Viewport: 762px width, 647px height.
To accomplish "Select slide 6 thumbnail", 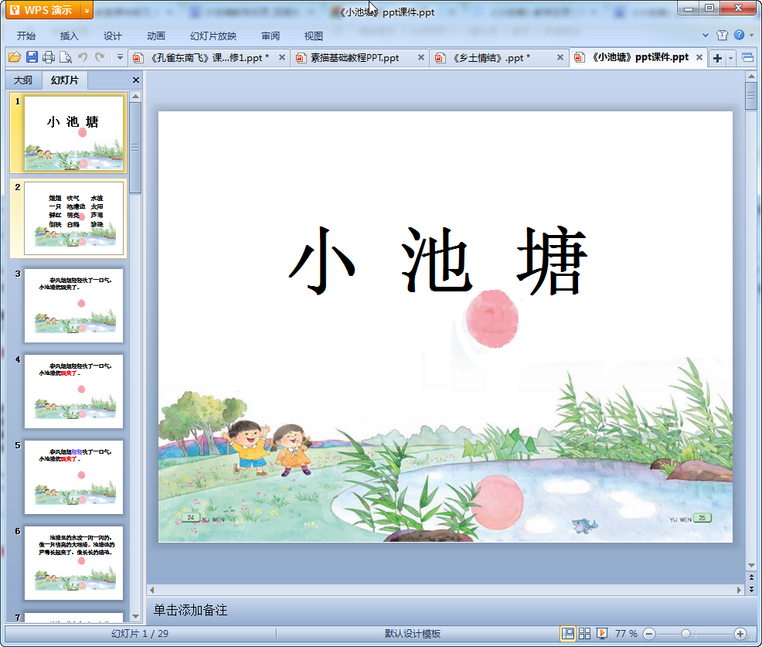I will 74,563.
